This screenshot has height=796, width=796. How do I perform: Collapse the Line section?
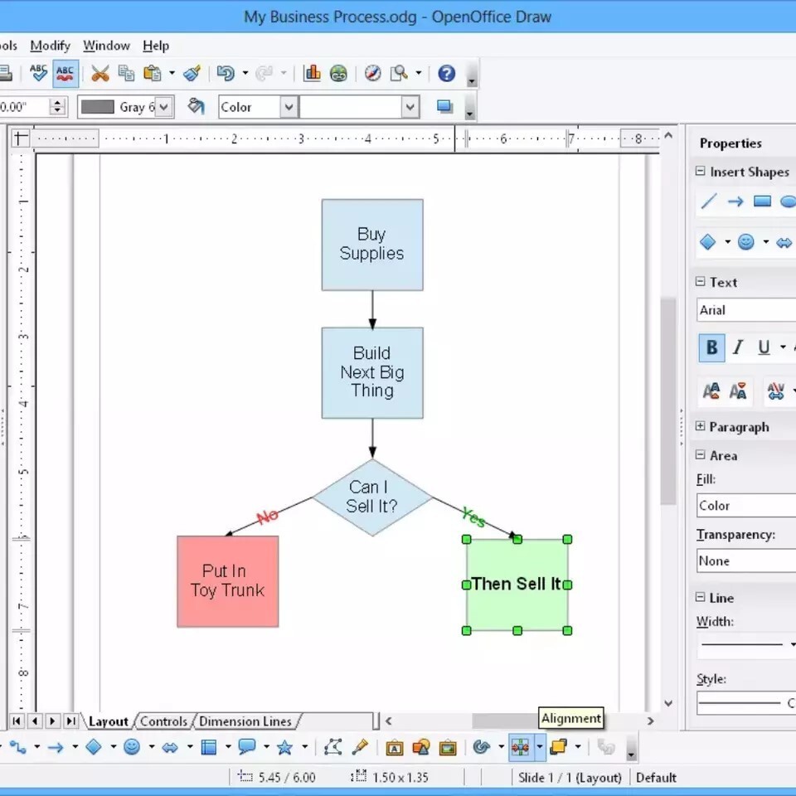(x=700, y=597)
